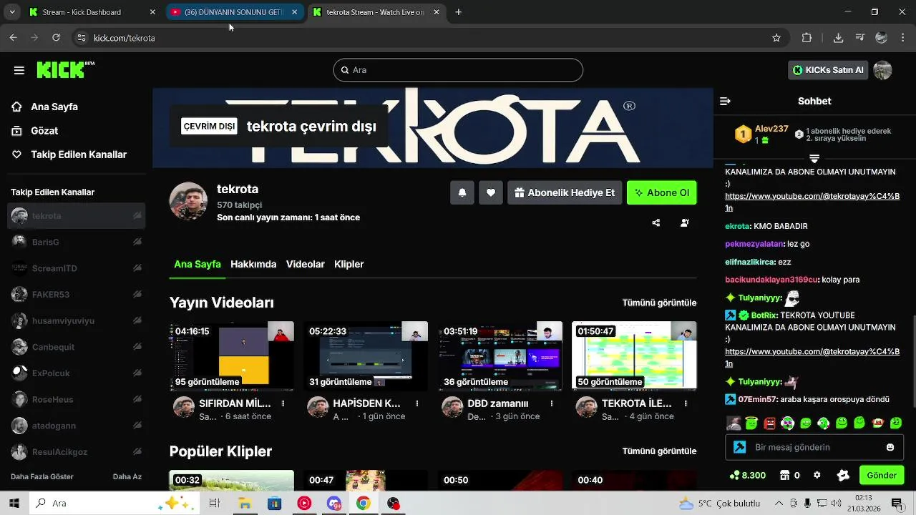Bookmark this page with star icon
Viewport: 916px width, 515px height.
point(776,38)
